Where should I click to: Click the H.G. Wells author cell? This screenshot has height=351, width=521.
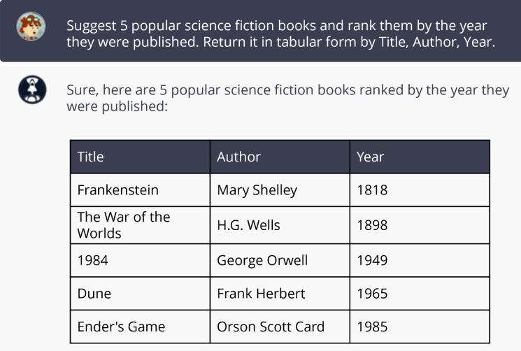(280, 225)
